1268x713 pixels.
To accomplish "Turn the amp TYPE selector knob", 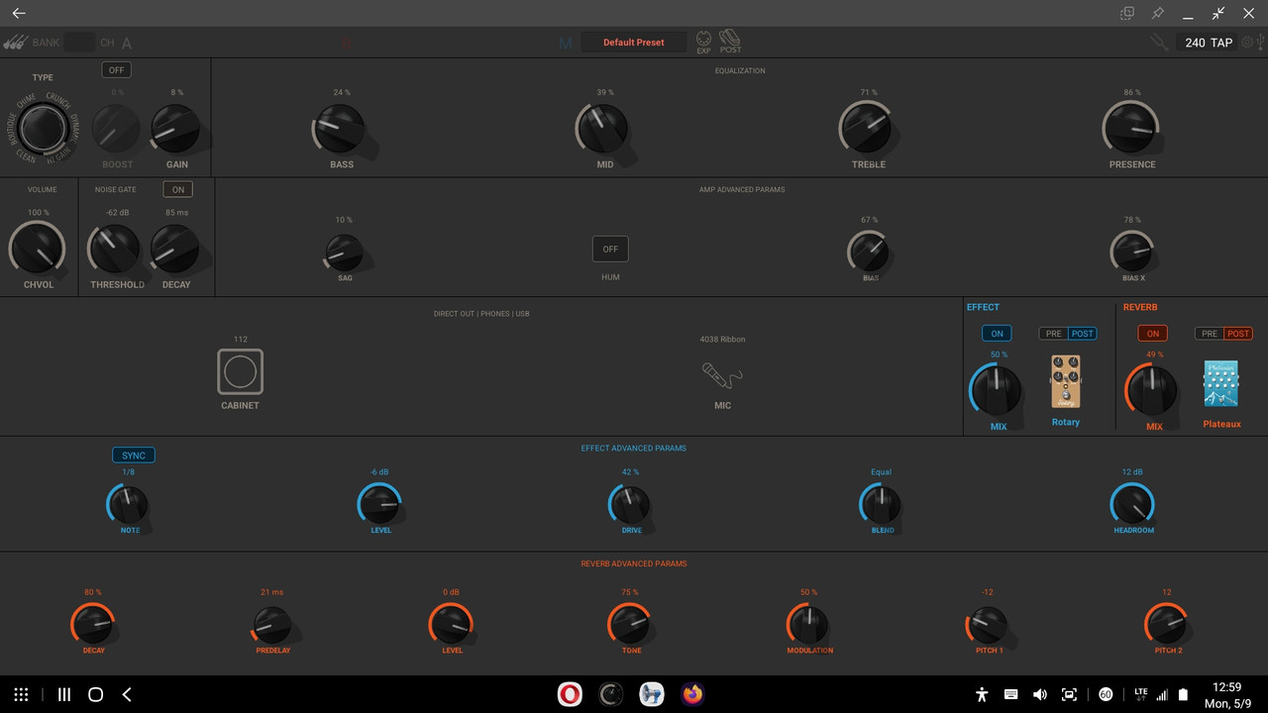I will click(x=43, y=129).
